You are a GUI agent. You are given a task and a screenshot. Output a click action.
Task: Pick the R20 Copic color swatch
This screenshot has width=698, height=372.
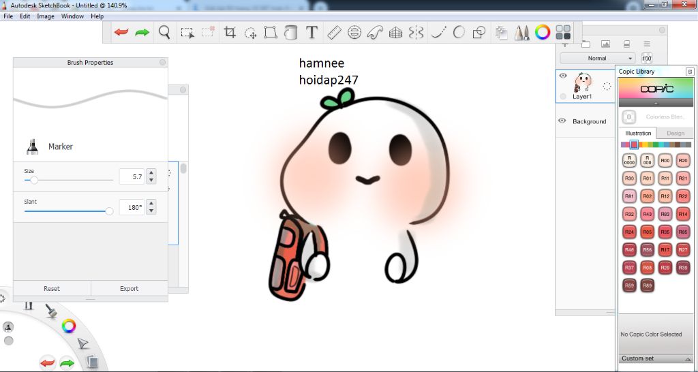pos(683,161)
